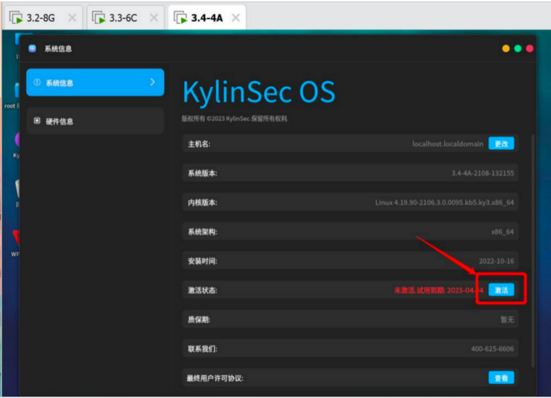Click the 最终用户许可协议 label
551x398 pixels.
(214, 378)
